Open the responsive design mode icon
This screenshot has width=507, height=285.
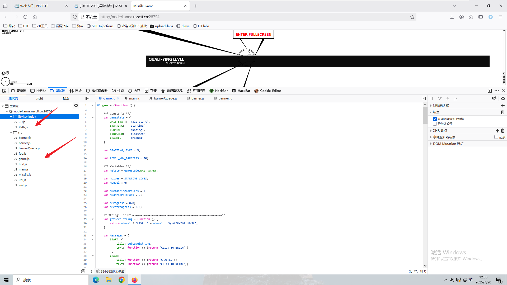(490, 91)
